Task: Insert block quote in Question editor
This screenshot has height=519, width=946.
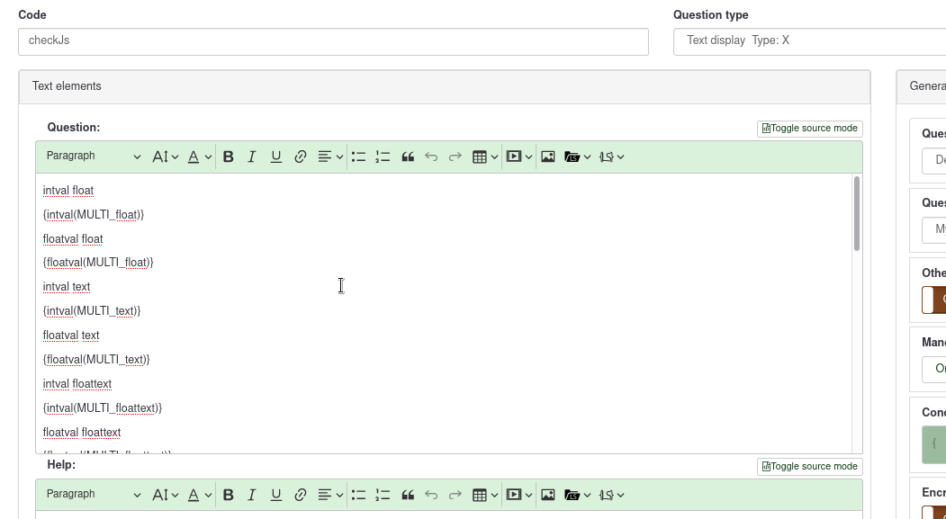Action: click(x=407, y=157)
